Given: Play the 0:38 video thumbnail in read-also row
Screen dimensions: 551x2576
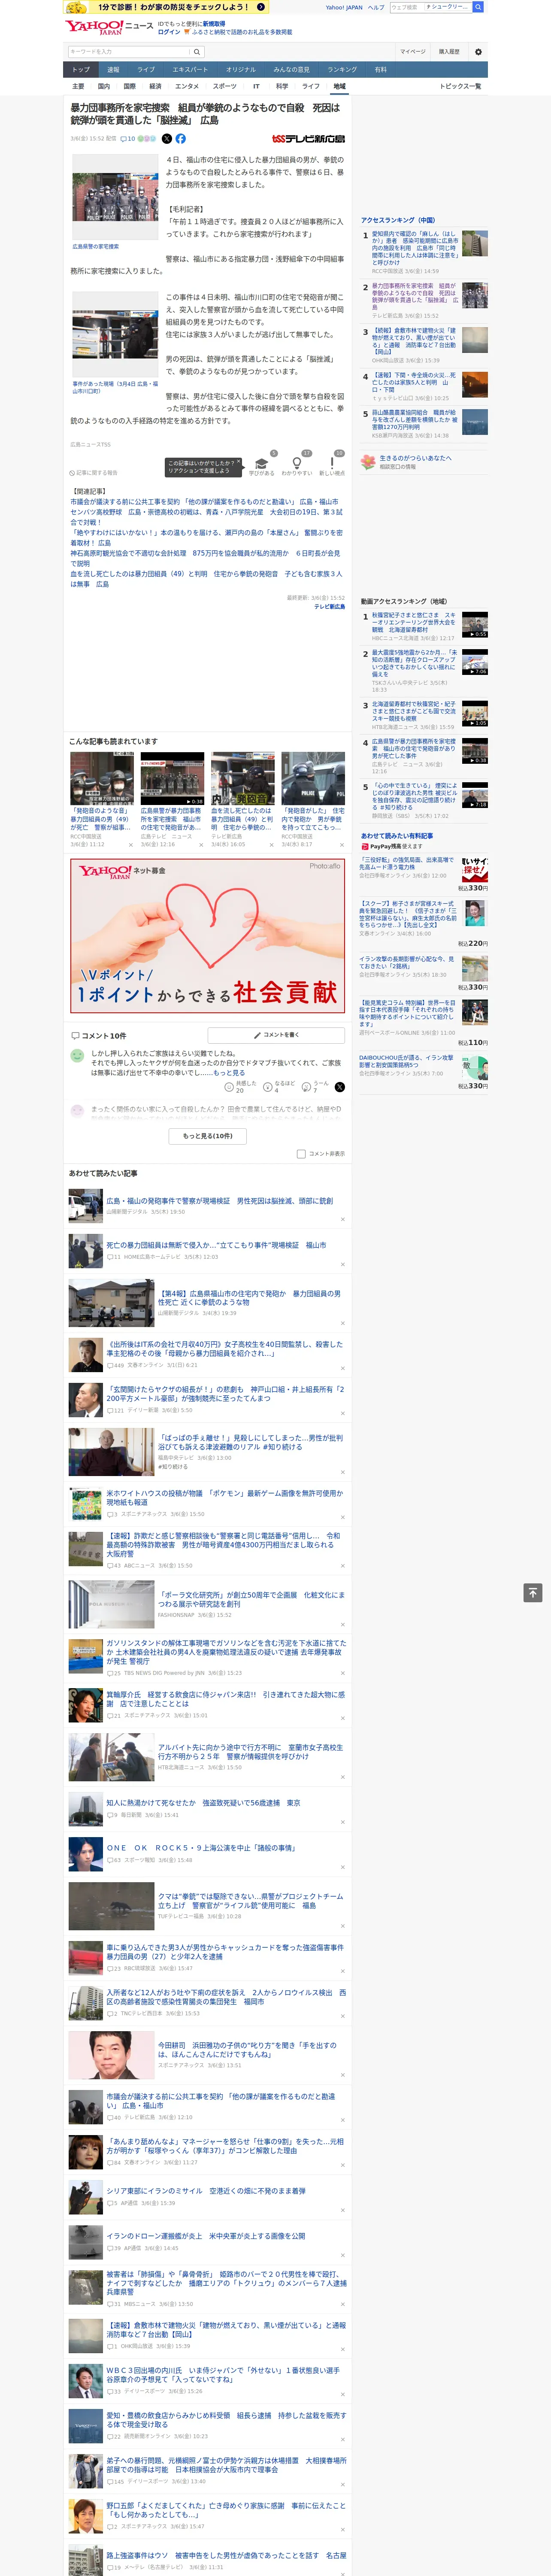Looking at the screenshot, I should [x=172, y=779].
